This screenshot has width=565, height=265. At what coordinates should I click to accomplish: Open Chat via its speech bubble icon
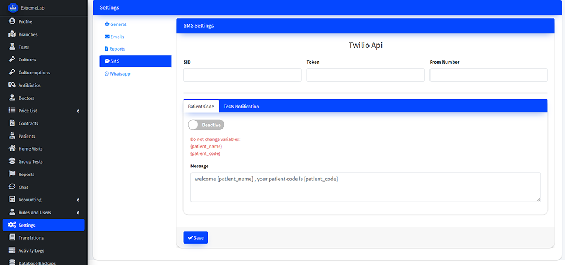[12, 187]
